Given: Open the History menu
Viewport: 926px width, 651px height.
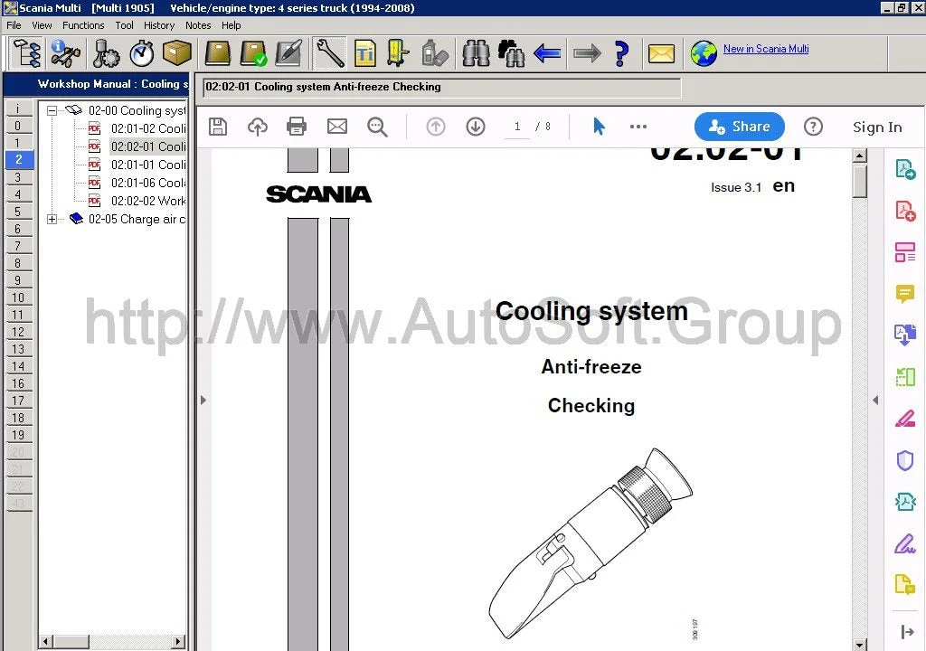Looking at the screenshot, I should (159, 25).
